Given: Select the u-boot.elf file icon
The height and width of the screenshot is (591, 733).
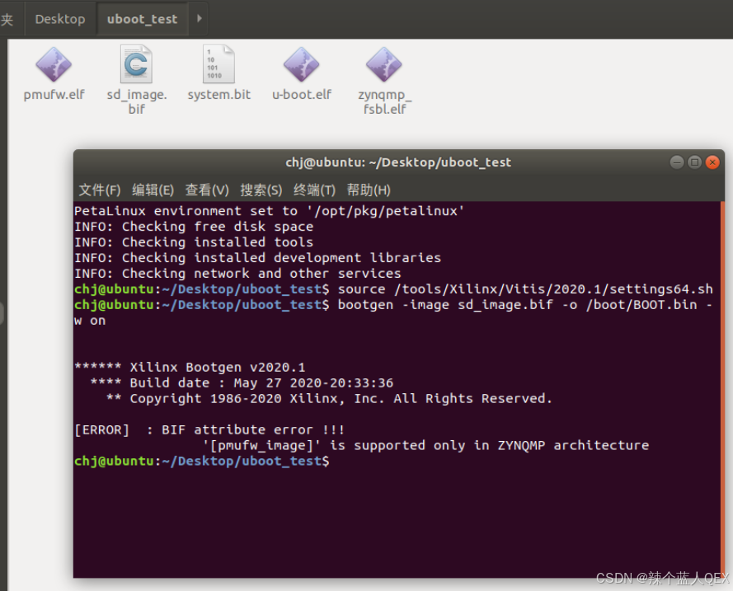Looking at the screenshot, I should (x=302, y=64).
